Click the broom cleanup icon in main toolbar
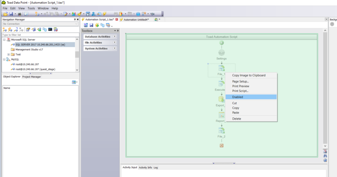The image size is (337, 177). click(x=79, y=14)
